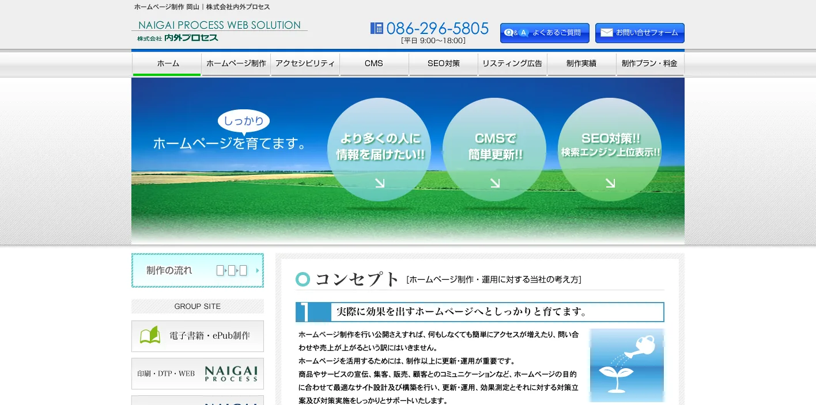
Task: Click arrow in 情報を届けたい circle
Action: tap(380, 183)
